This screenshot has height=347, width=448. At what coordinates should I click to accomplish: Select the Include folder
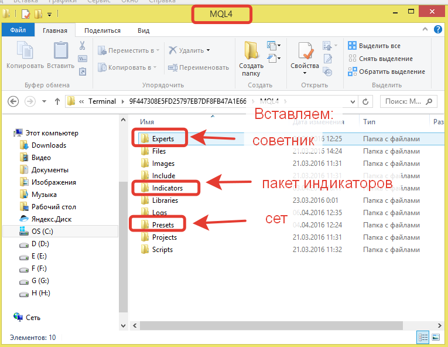click(163, 176)
